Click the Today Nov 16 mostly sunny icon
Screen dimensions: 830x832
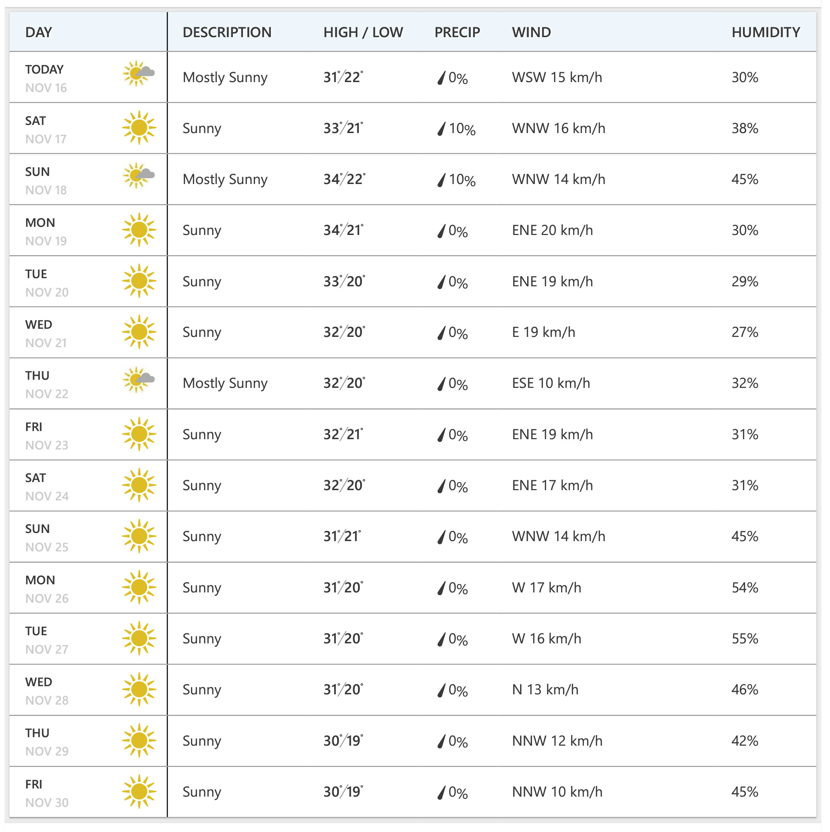(139, 74)
